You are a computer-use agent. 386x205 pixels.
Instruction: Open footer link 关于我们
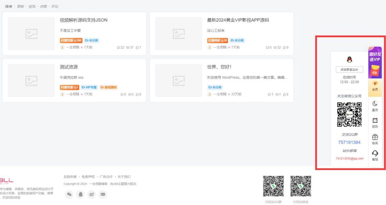(x=124, y=177)
